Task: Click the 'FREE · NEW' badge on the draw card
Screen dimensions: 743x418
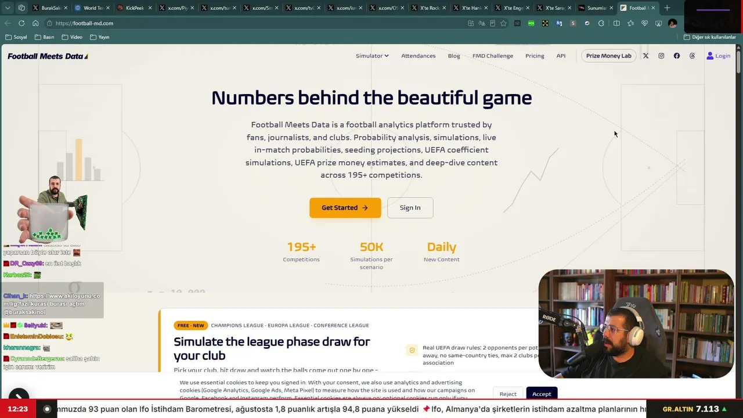Action: point(190,326)
